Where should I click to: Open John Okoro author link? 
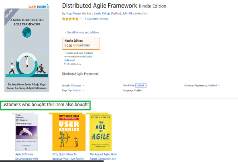pos(130,13)
